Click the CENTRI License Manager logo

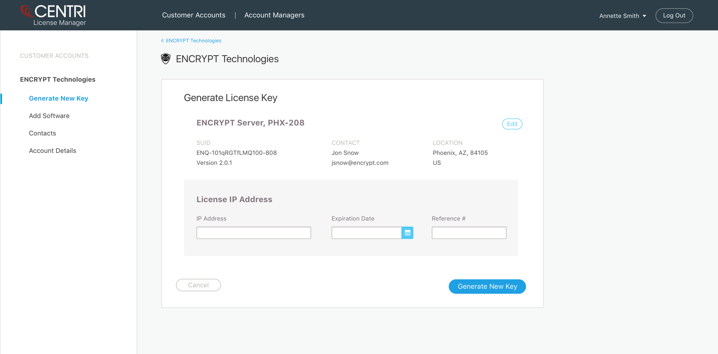pyautogui.click(x=53, y=15)
